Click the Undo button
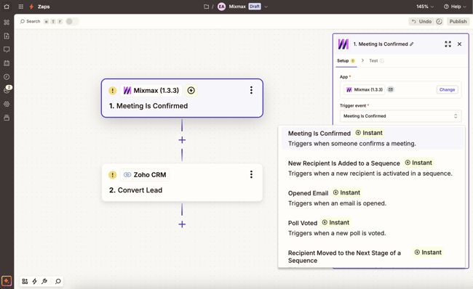The height and width of the screenshot is (289, 473). tap(421, 21)
